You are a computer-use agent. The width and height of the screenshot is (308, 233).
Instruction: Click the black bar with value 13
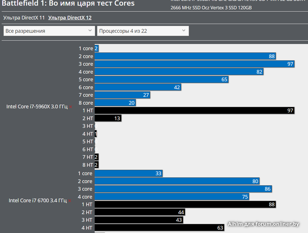pyautogui.click(x=108, y=118)
